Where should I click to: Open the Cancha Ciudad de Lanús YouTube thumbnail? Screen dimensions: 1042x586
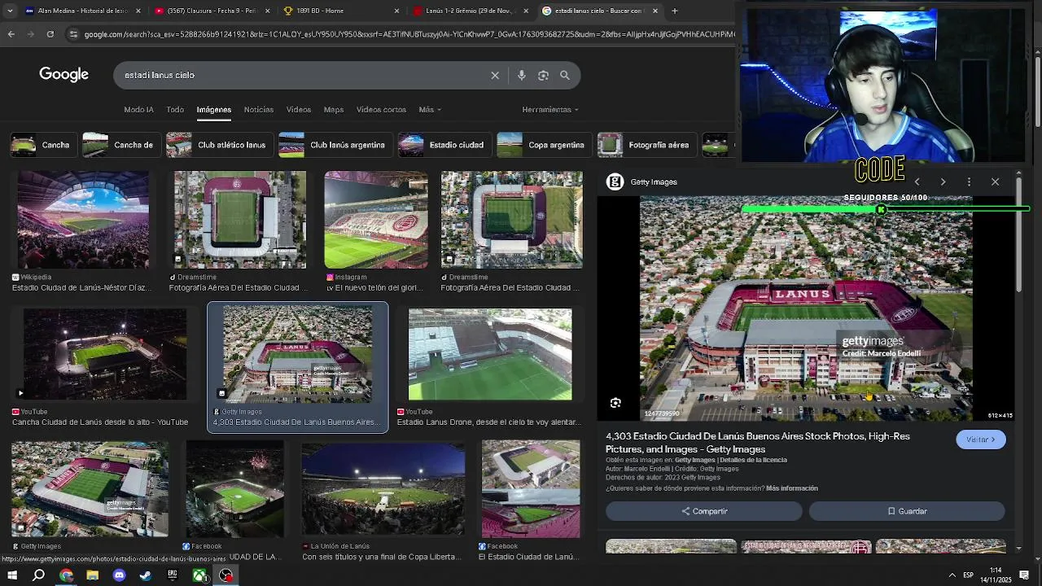[104, 354]
